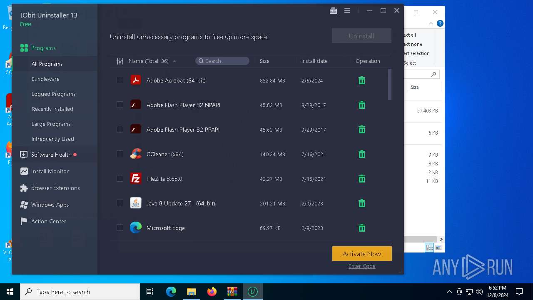Check the Adobe Flash Player 32 PPAPI checkbox
This screenshot has height=300, width=533.
(120, 129)
